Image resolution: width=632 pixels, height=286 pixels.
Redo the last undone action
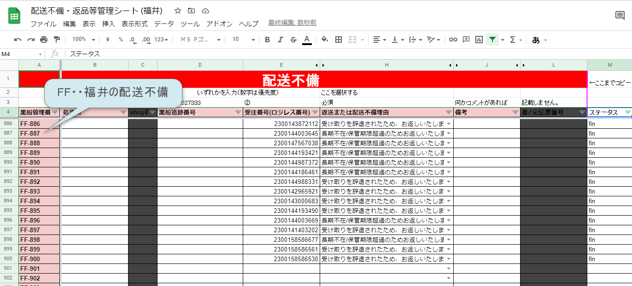point(31,40)
